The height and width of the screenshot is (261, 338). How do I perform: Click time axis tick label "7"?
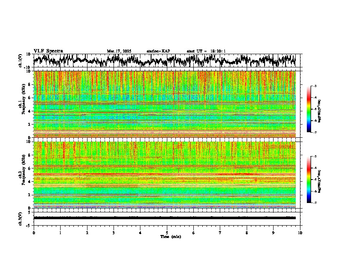click(220, 233)
